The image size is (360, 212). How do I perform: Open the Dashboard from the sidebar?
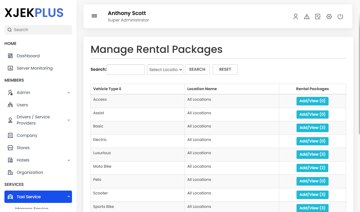28,56
